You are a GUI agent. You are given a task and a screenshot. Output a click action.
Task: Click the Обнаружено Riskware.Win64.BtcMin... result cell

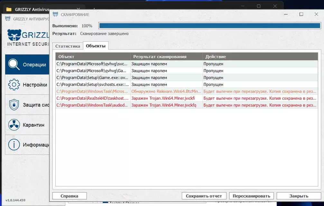167,91
